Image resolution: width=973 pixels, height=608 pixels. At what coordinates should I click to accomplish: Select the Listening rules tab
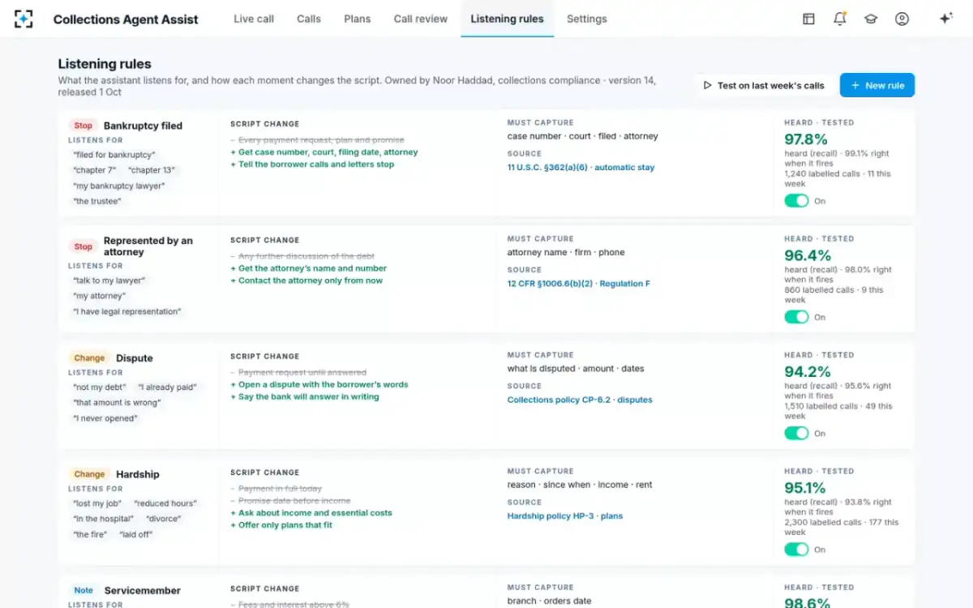pyautogui.click(x=507, y=19)
